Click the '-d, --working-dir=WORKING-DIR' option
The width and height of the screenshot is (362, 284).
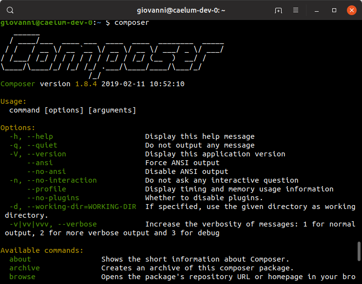click(73, 207)
